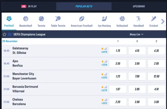Open the Cricket sport category
This screenshot has height=109, width=167.
click(x=154, y=19)
